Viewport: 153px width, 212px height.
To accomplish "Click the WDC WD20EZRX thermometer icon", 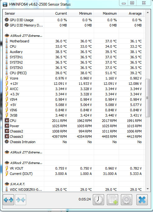I will pyautogui.click(x=7, y=189).
